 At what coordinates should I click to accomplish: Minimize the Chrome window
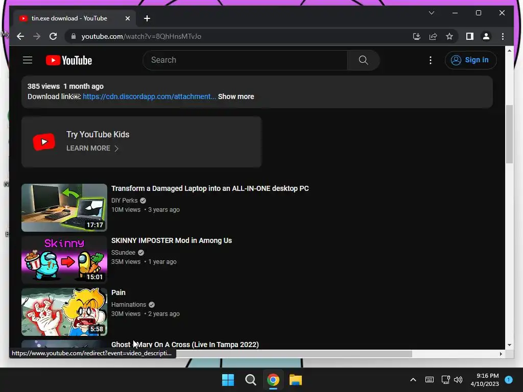tap(455, 13)
